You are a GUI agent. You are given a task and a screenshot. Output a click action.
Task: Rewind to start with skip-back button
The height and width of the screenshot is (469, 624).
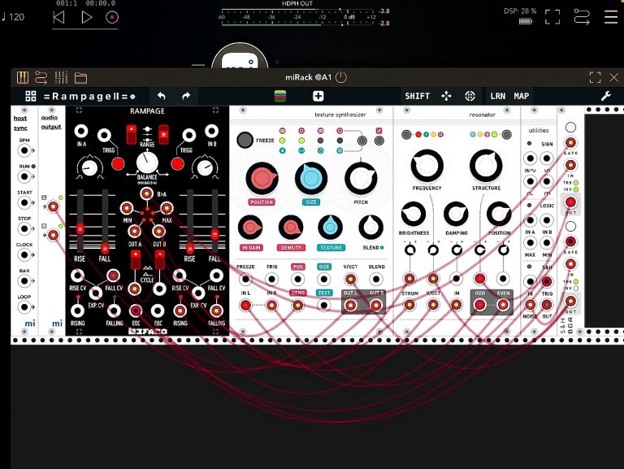tap(58, 17)
